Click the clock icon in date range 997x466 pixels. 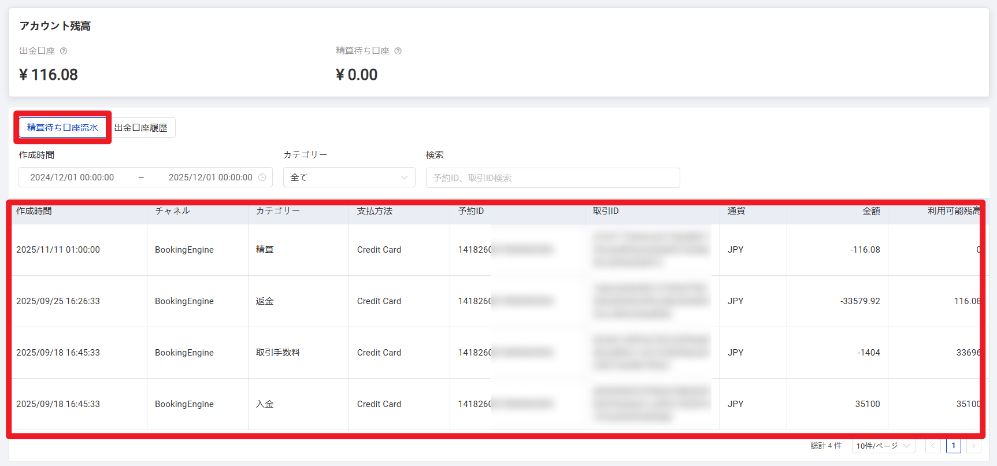pyautogui.click(x=262, y=177)
